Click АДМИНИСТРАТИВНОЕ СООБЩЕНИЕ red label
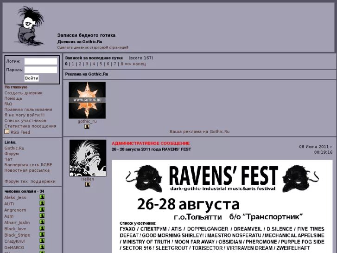The height and width of the screenshot is (253, 337). 151,143
